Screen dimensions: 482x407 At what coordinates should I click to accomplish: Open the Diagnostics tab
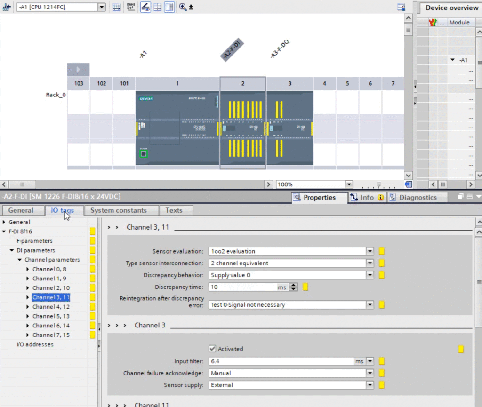pos(418,198)
